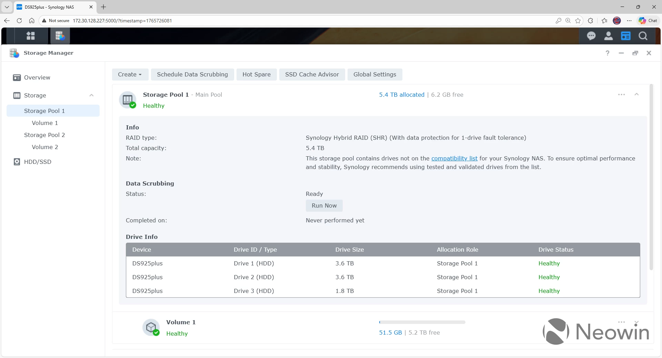Viewport: 662px width, 358px height.
Task: Open the browser favorites list icon
Action: pos(604,21)
